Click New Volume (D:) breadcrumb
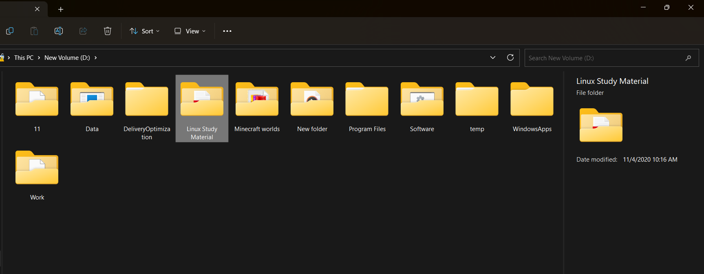The height and width of the screenshot is (274, 704). [x=67, y=58]
